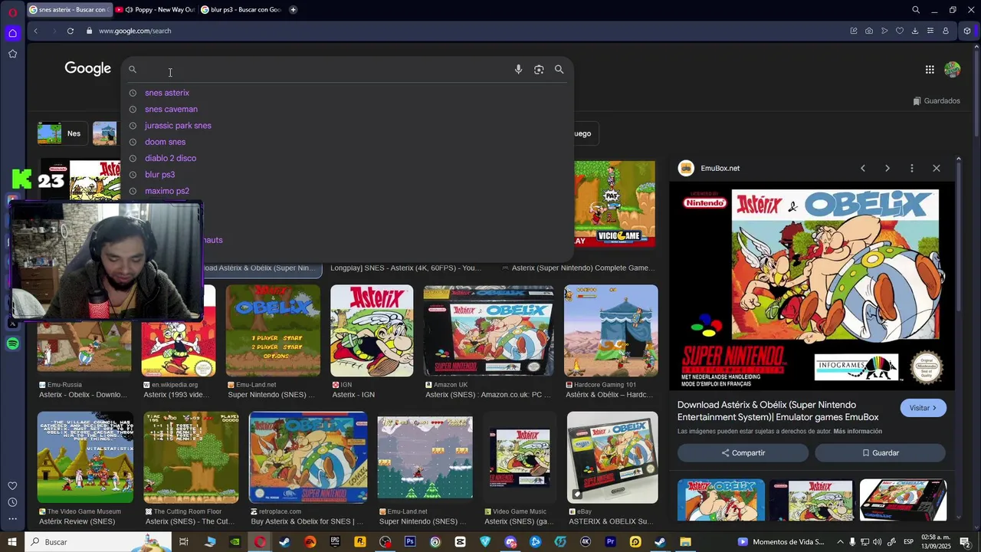Click the Google logo
This screenshot has height=552, width=981.
click(x=87, y=69)
